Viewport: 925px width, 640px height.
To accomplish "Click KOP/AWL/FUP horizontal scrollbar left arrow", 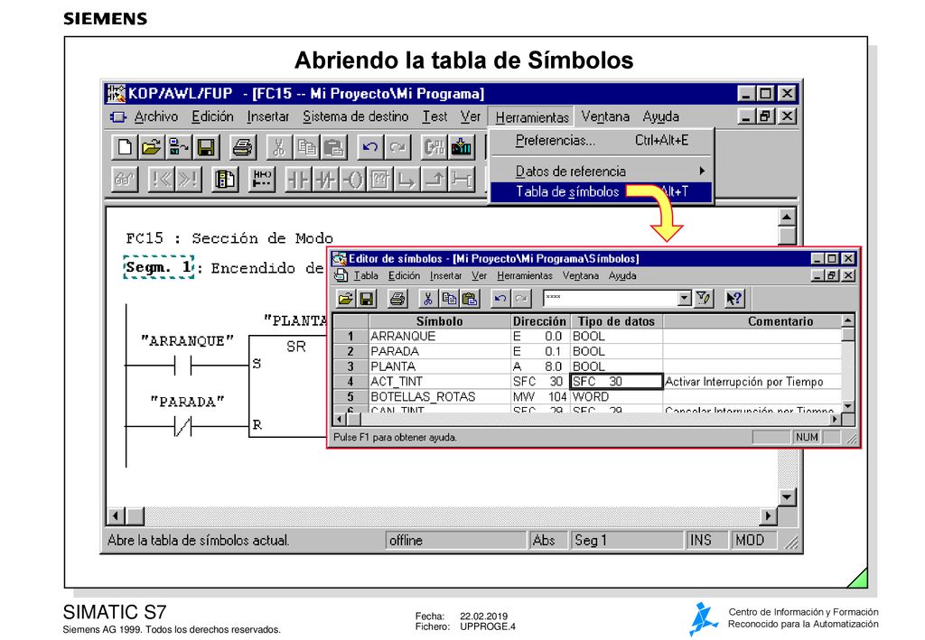I will pos(116,516).
